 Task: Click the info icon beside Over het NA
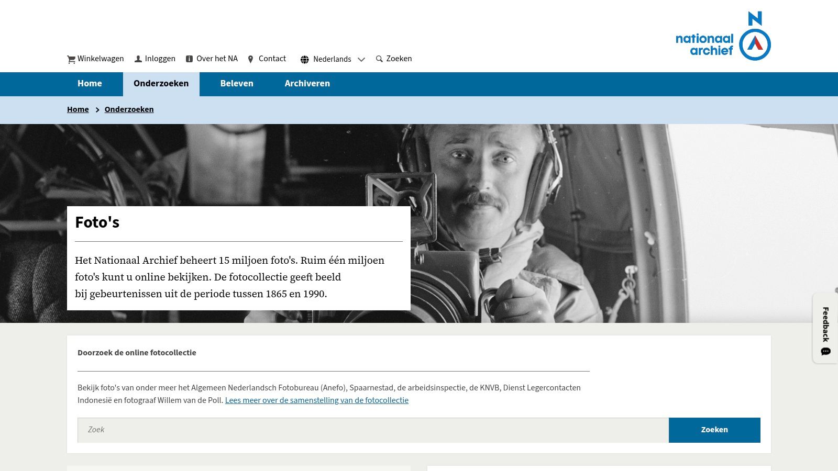190,59
